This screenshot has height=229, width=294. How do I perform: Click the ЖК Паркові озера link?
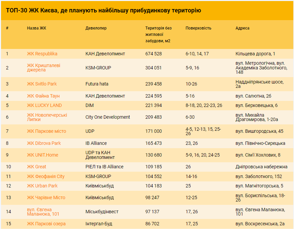[x=46, y=224]
